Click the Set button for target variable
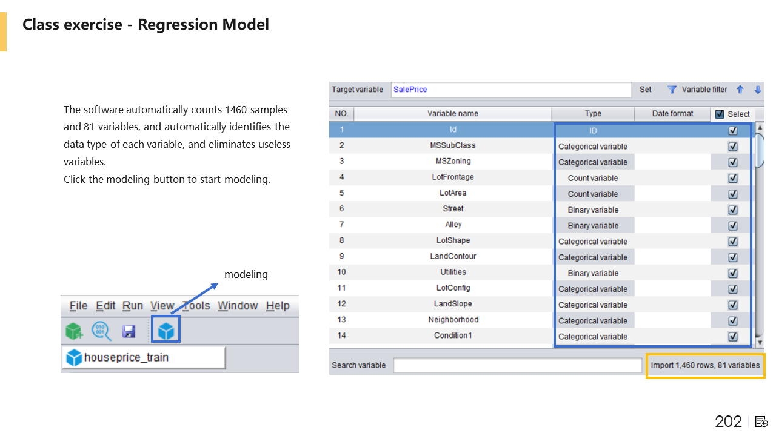776x436 pixels. coord(646,90)
